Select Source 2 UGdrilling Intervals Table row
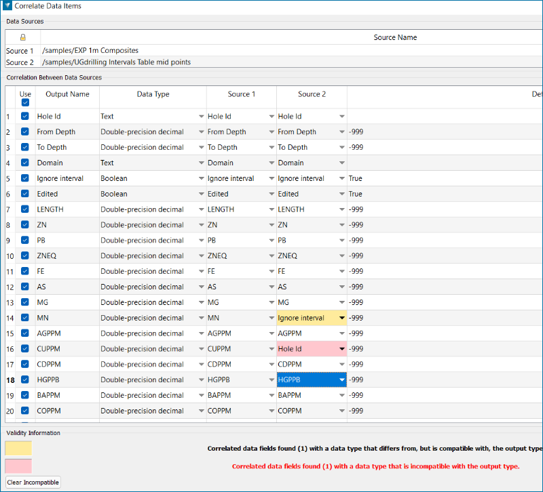This screenshot has height=492, width=543. coord(116,62)
